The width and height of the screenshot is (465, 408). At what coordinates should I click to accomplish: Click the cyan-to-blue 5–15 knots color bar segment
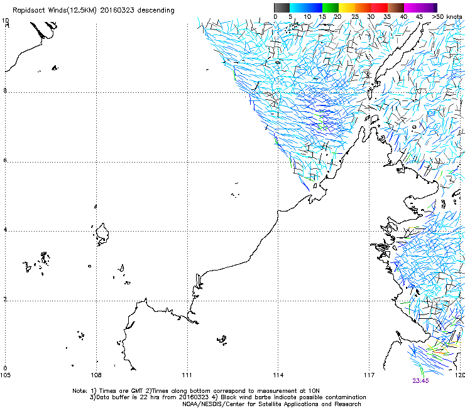click(x=306, y=8)
